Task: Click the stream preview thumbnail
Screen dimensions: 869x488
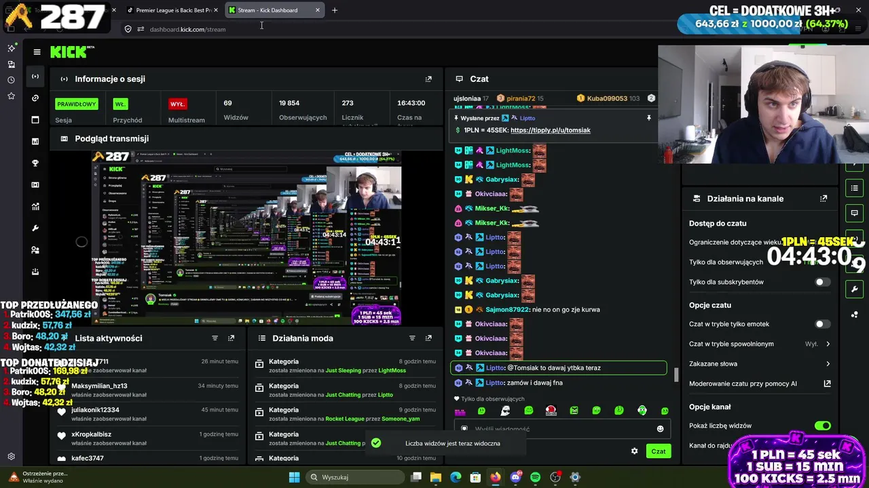Action: point(247,239)
